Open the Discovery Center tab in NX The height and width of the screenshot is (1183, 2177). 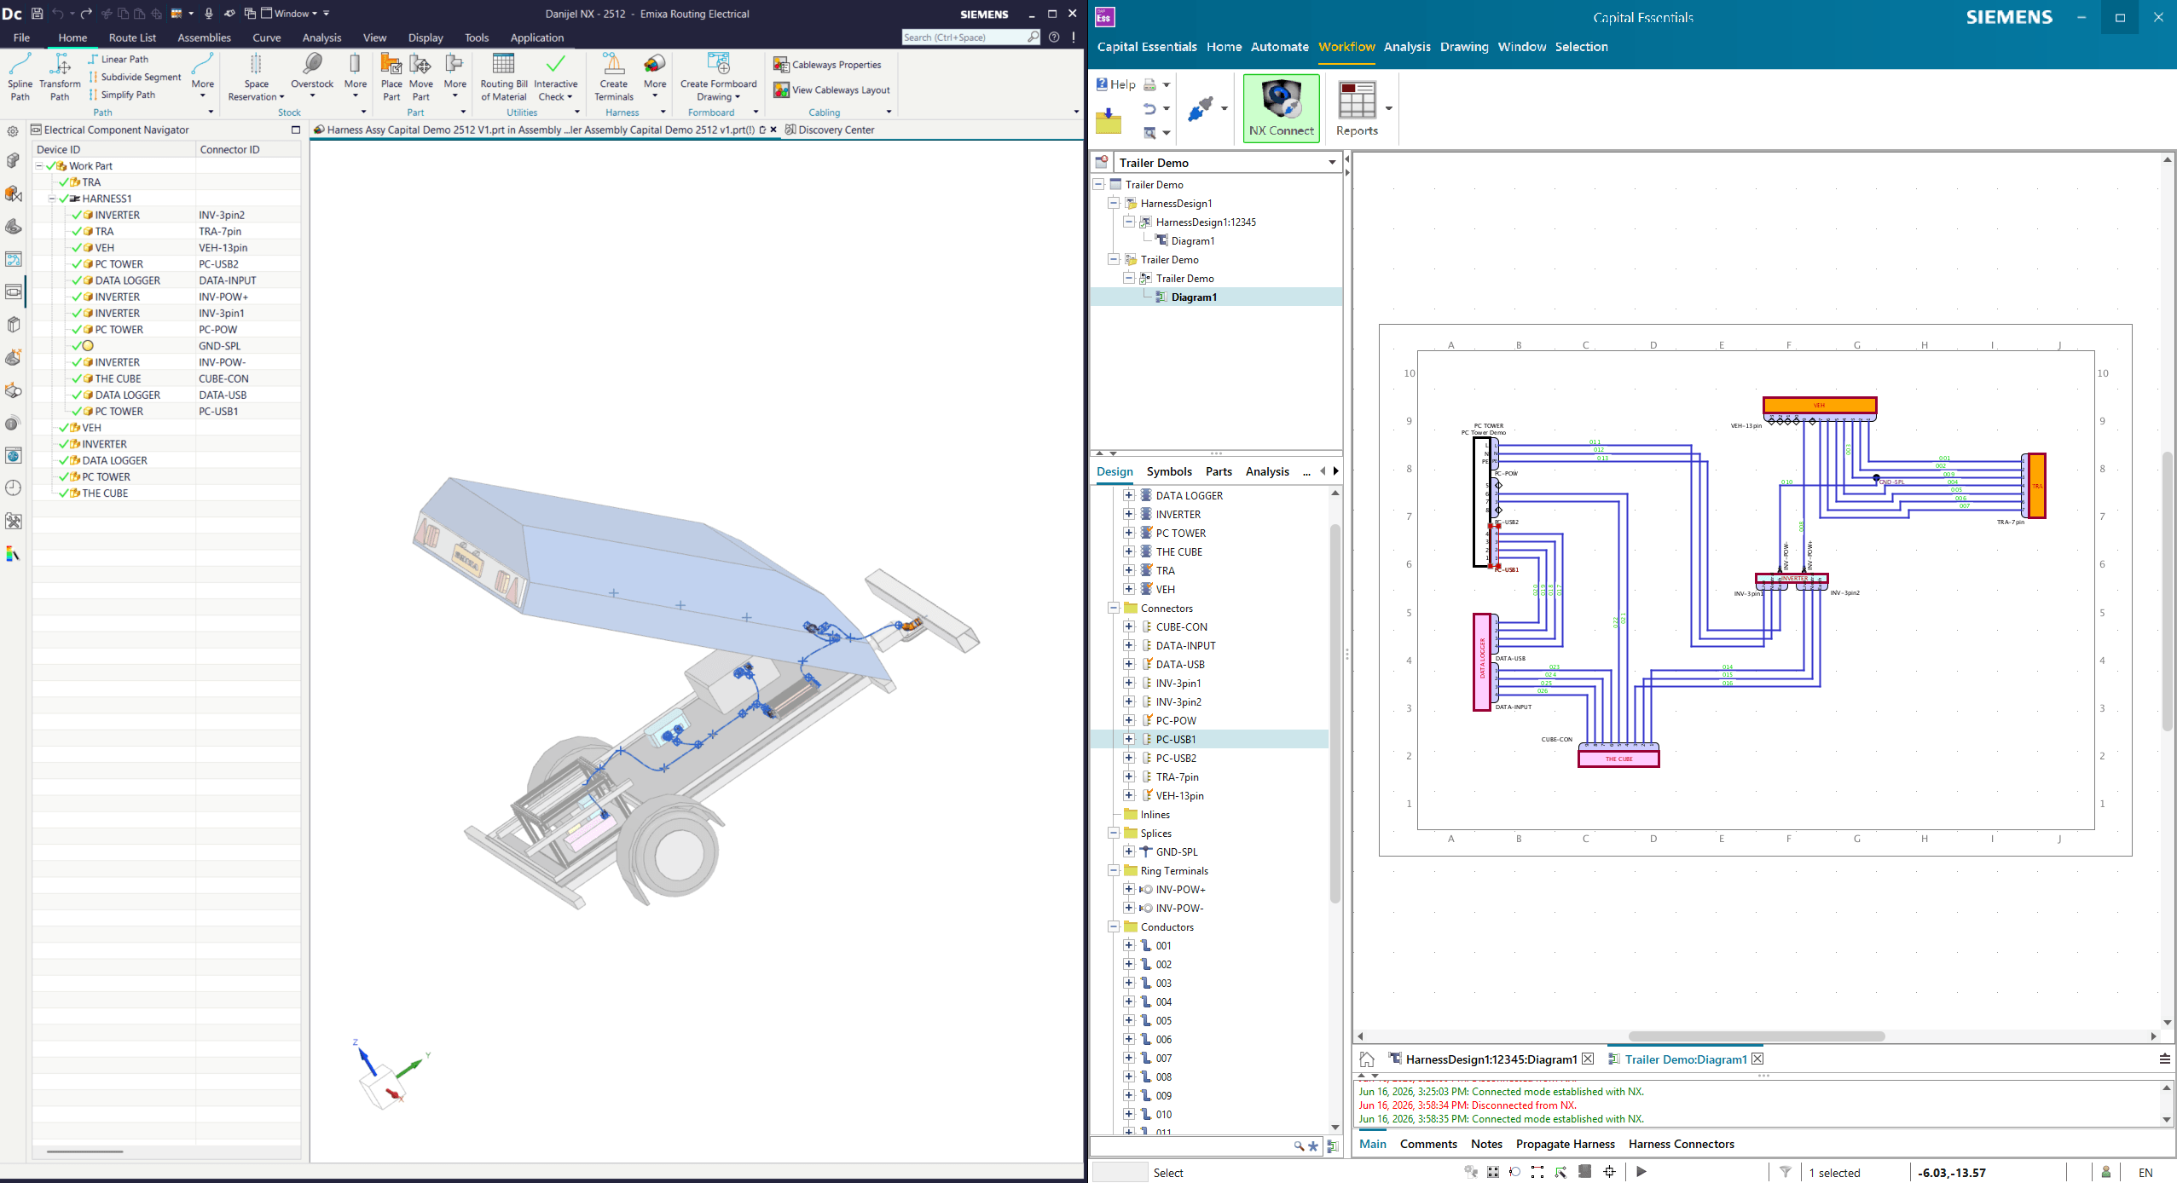coord(830,130)
